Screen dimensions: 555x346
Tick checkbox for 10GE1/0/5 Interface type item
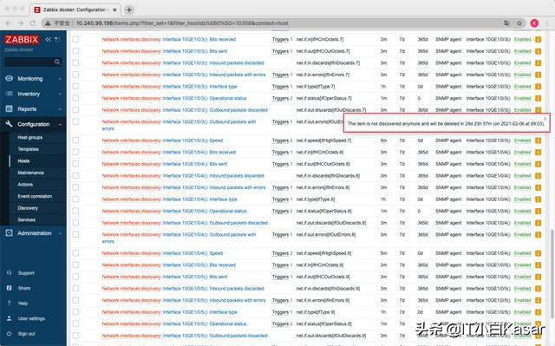pos(75,312)
